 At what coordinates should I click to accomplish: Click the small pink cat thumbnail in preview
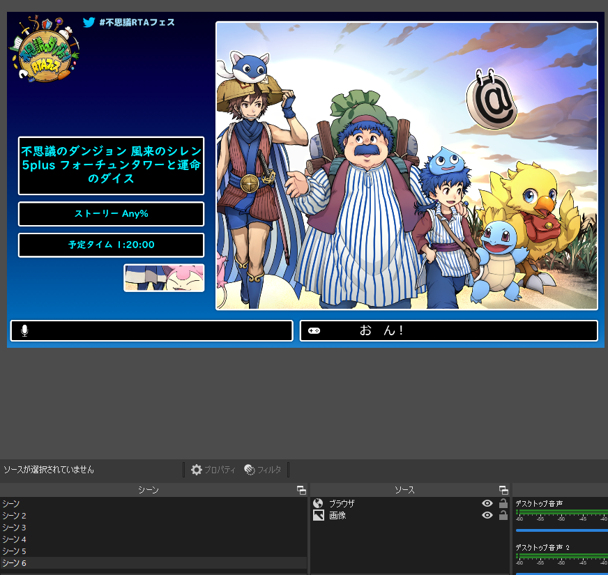tap(164, 278)
